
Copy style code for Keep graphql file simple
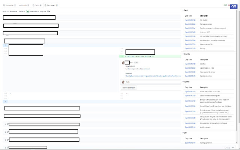[x=190, y=72]
